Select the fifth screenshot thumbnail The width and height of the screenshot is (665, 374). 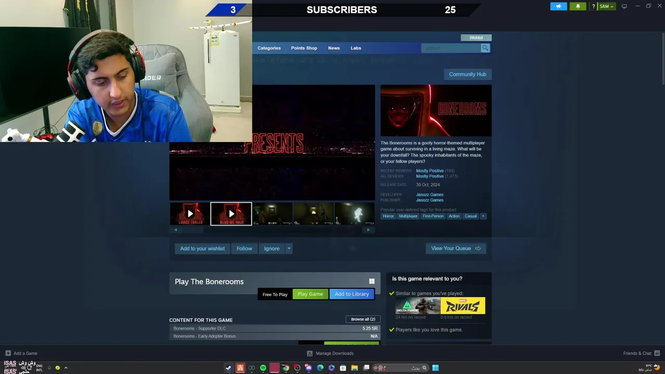(354, 213)
